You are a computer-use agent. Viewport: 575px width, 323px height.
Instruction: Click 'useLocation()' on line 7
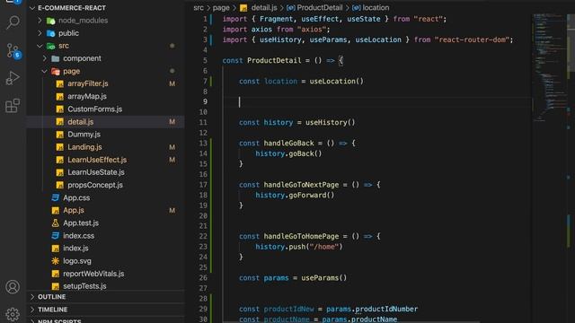coord(336,82)
